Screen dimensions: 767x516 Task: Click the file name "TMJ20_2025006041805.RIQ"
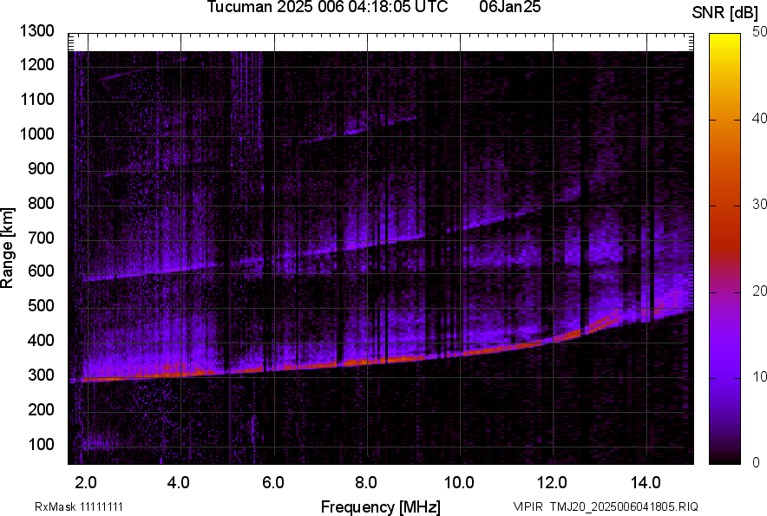click(x=619, y=506)
